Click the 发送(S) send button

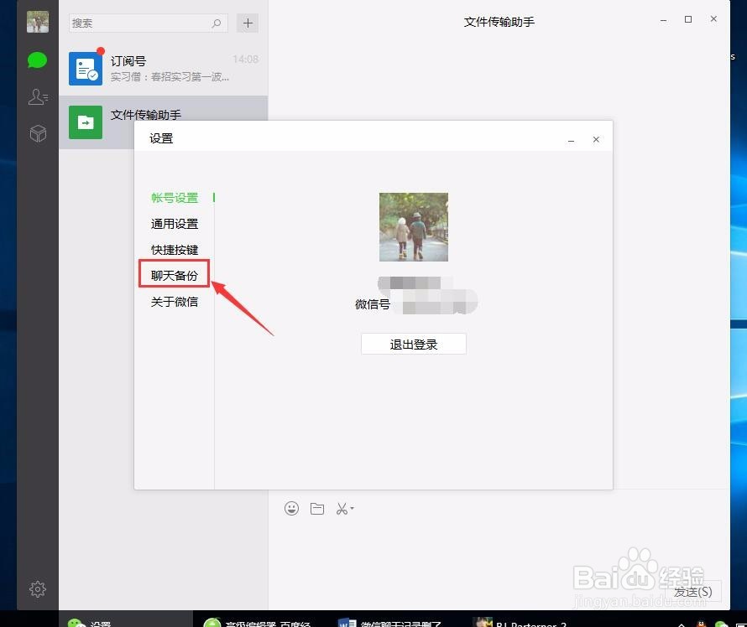pos(693,591)
